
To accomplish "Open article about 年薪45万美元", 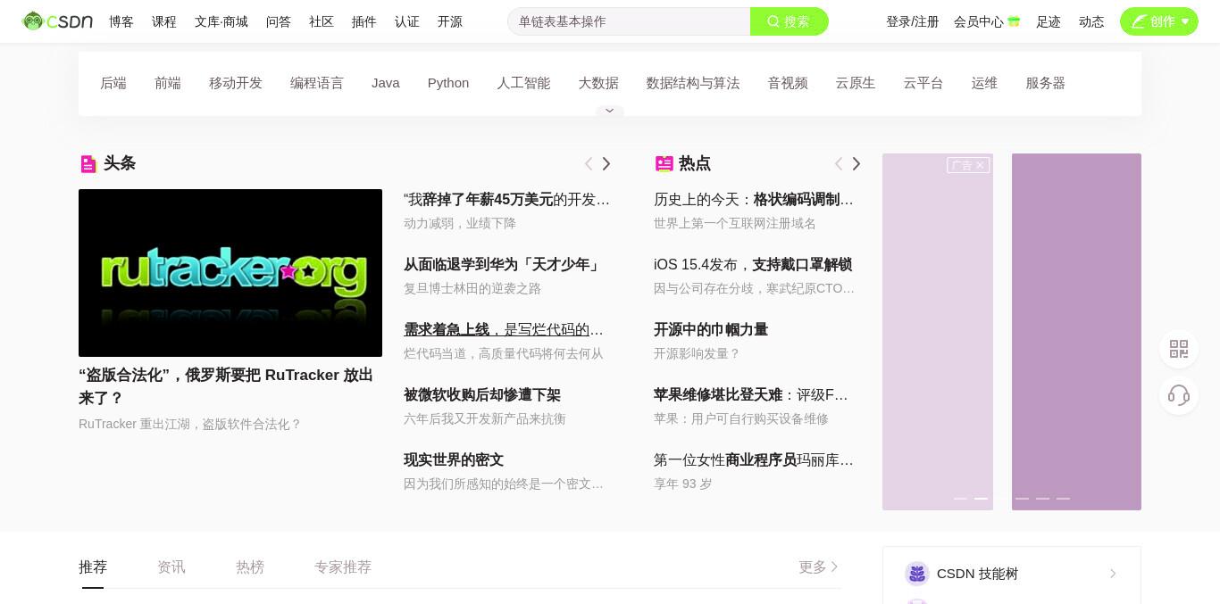I will click(506, 200).
